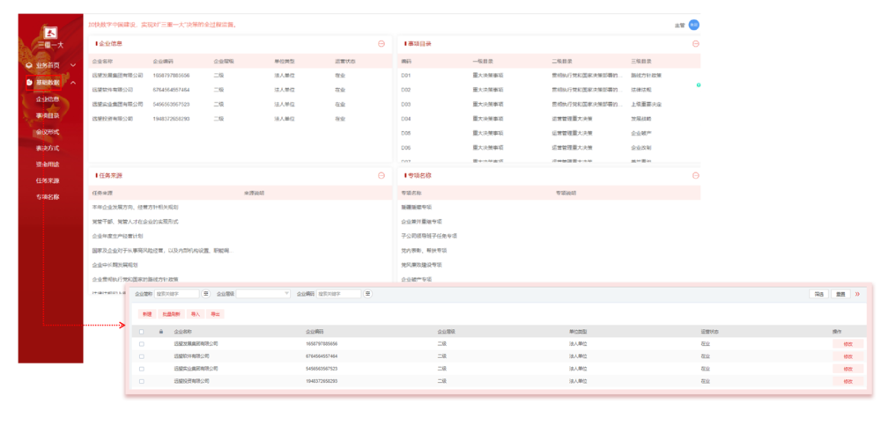This screenshot has height=440, width=881.
Task: Click the blue user avatar icon
Action: pos(693,26)
